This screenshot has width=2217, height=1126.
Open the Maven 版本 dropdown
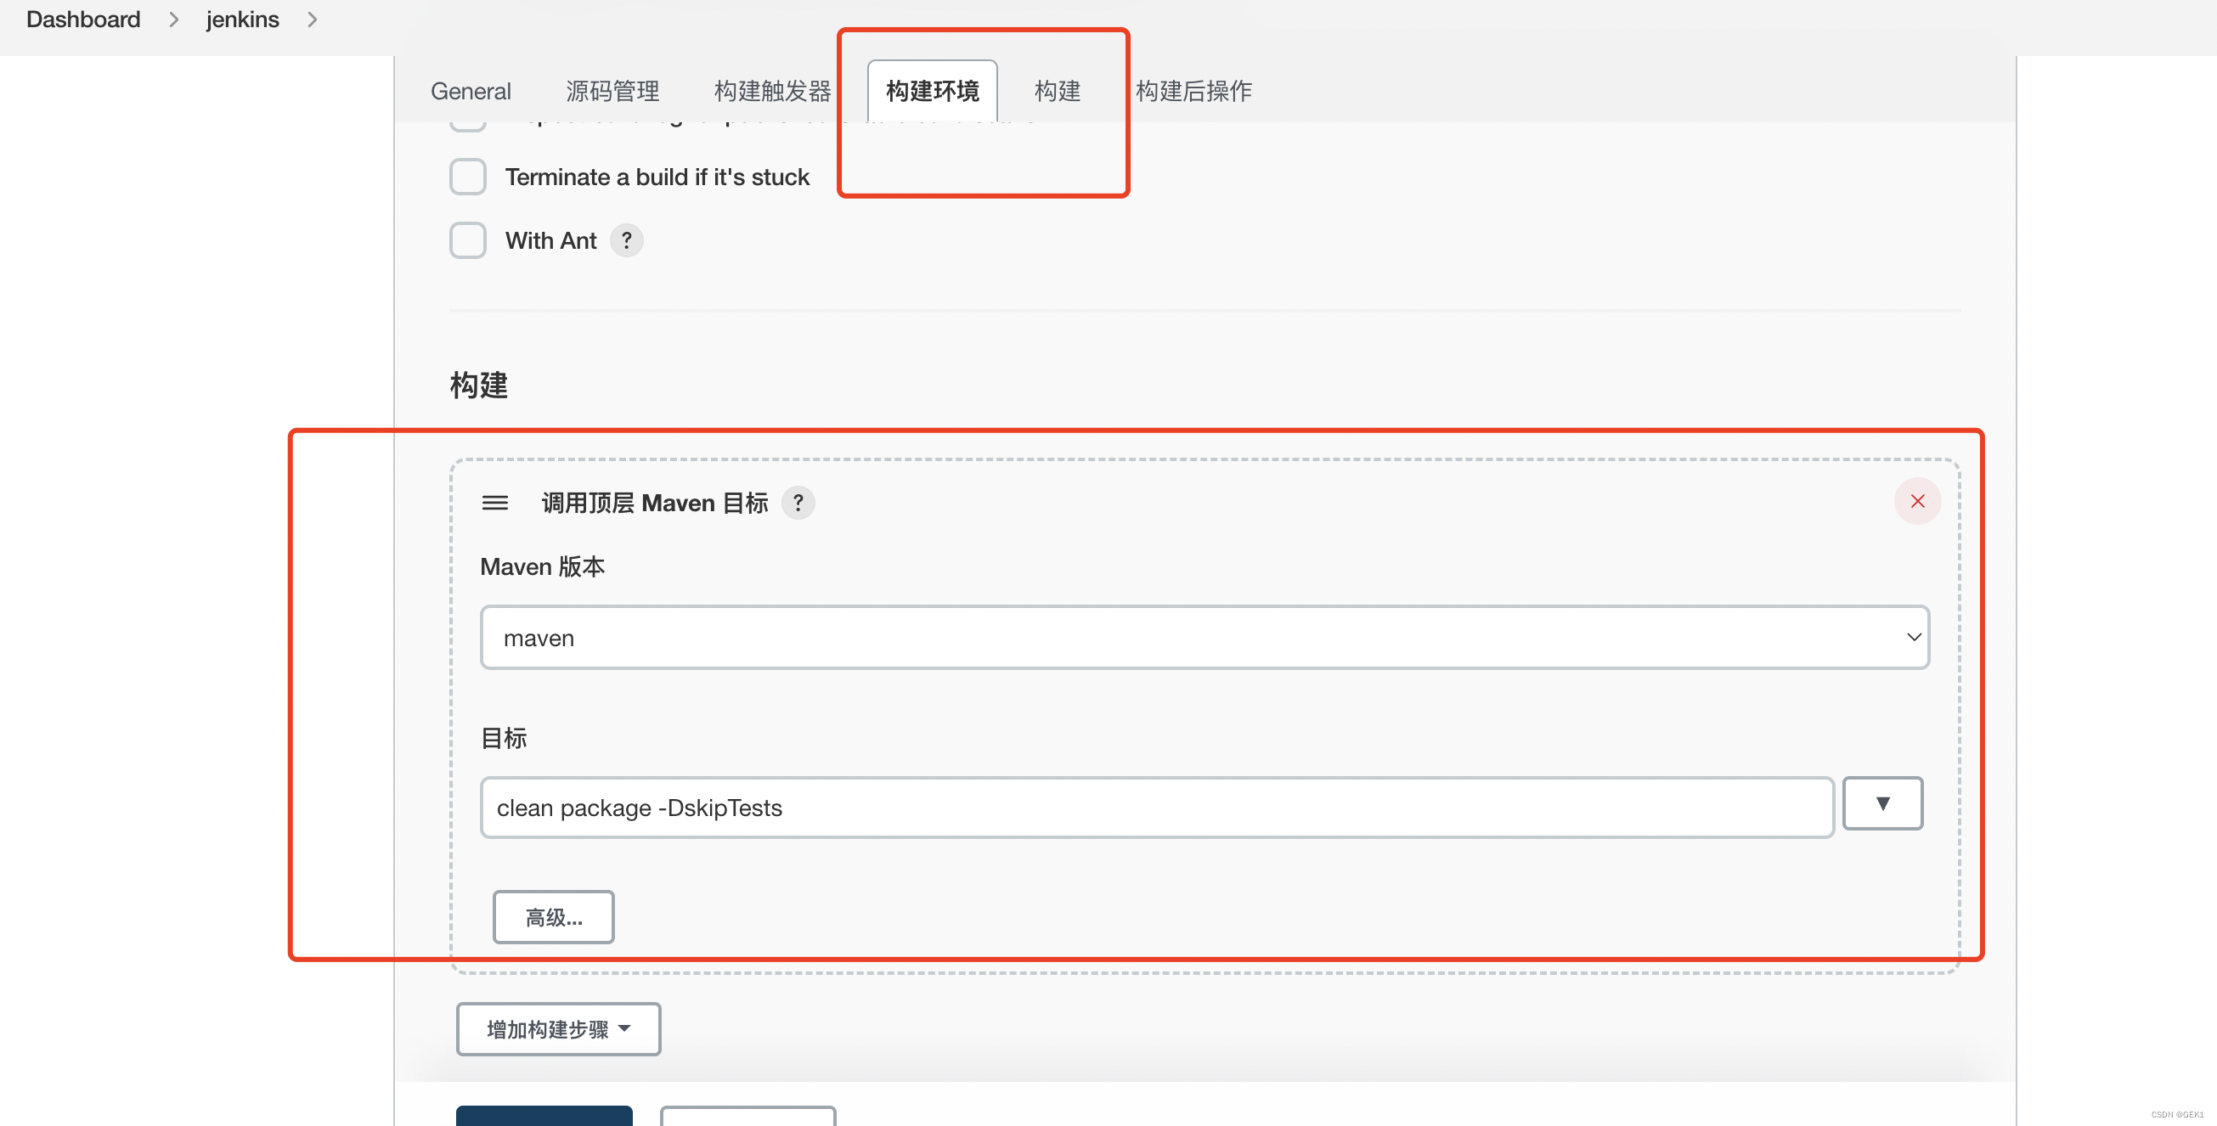[1204, 638]
